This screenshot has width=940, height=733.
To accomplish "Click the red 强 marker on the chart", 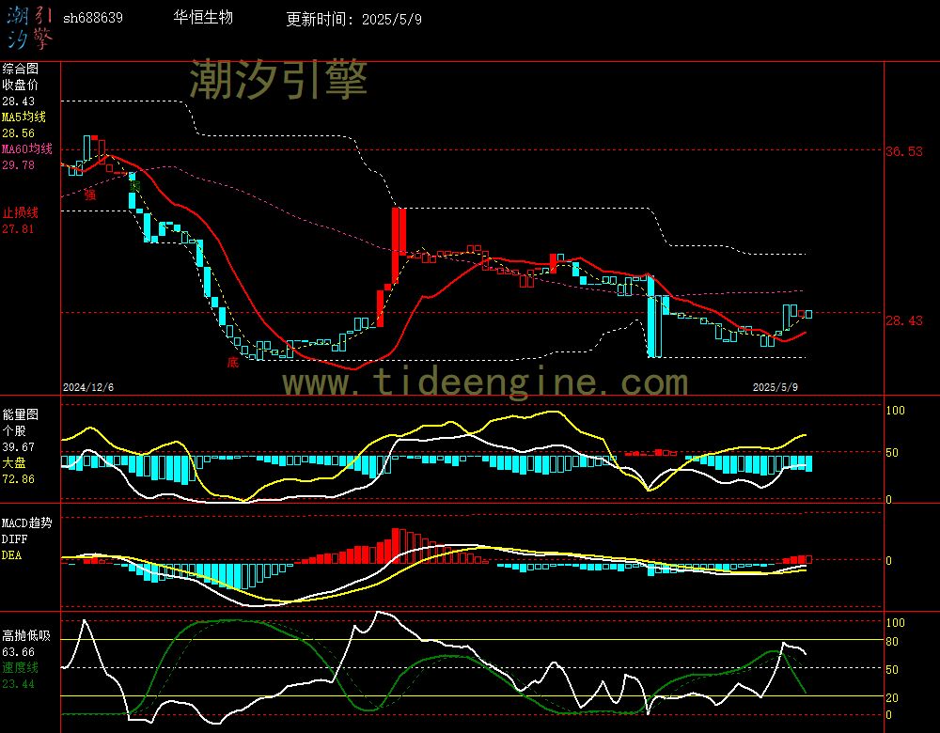I will (89, 195).
